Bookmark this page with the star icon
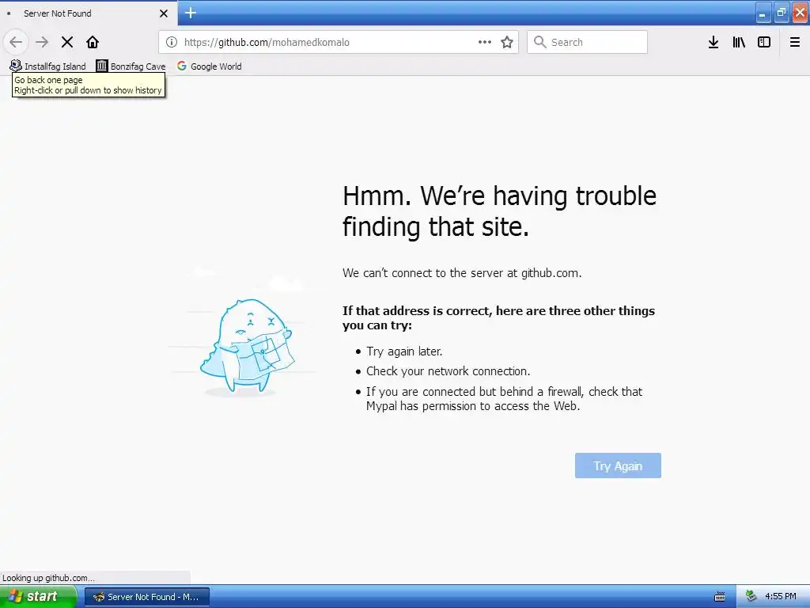This screenshot has height=608, width=810. [507, 42]
